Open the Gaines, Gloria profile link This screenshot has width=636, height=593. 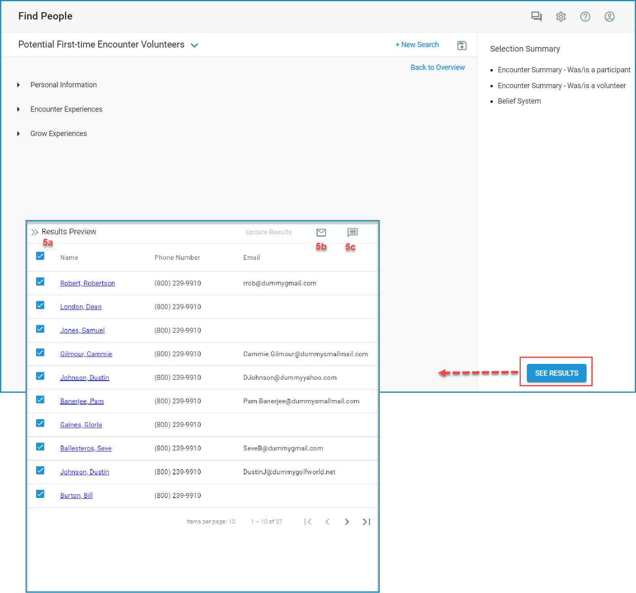(81, 424)
